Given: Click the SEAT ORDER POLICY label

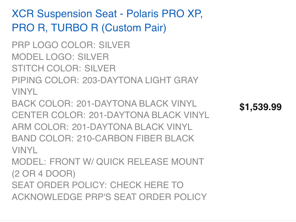Looking at the screenshot, I should 59,185.
